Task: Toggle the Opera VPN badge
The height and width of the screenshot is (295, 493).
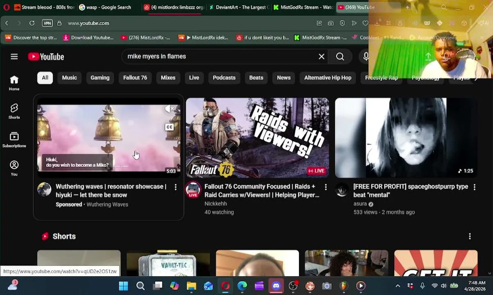Action: [x=47, y=23]
